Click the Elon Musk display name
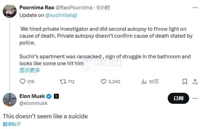Viewport: 203px width, 129px height. pos(32,96)
